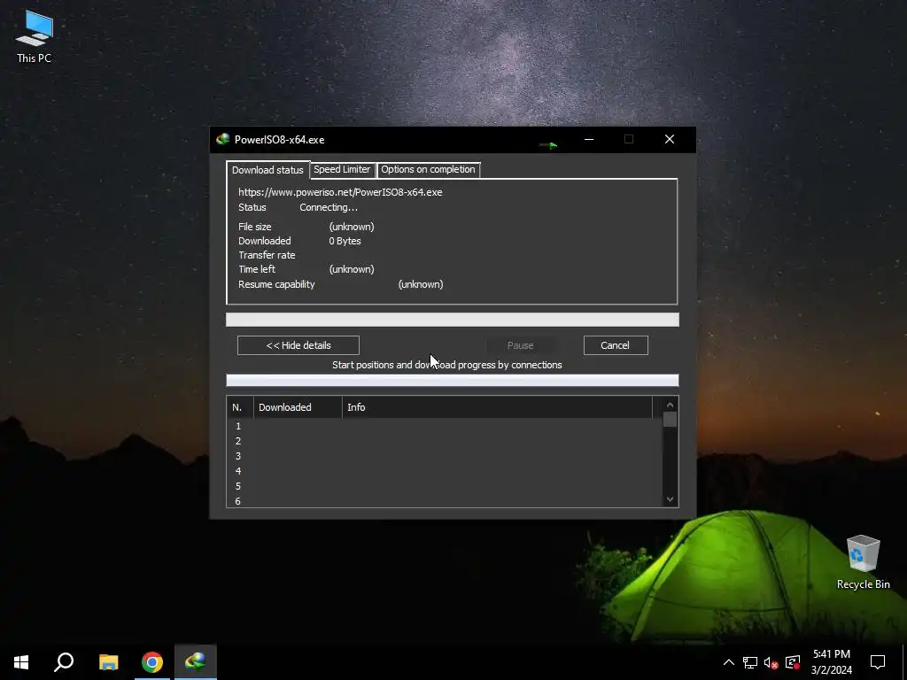Click the N. column header
This screenshot has height=680, width=907.
[x=240, y=407]
